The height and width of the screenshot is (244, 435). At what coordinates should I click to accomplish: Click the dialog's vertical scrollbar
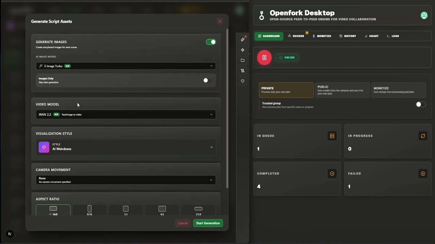point(227,108)
